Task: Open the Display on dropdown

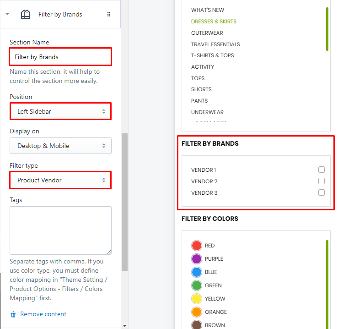Action: point(60,146)
